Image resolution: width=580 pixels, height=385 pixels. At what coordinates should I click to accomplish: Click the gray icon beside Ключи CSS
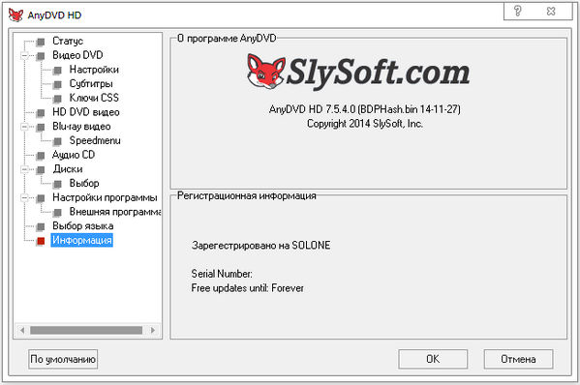[57, 99]
